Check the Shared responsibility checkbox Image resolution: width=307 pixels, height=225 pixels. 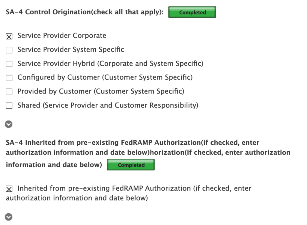tap(9, 106)
